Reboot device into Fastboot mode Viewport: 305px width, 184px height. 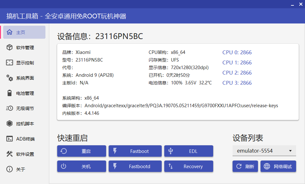pos(135,151)
